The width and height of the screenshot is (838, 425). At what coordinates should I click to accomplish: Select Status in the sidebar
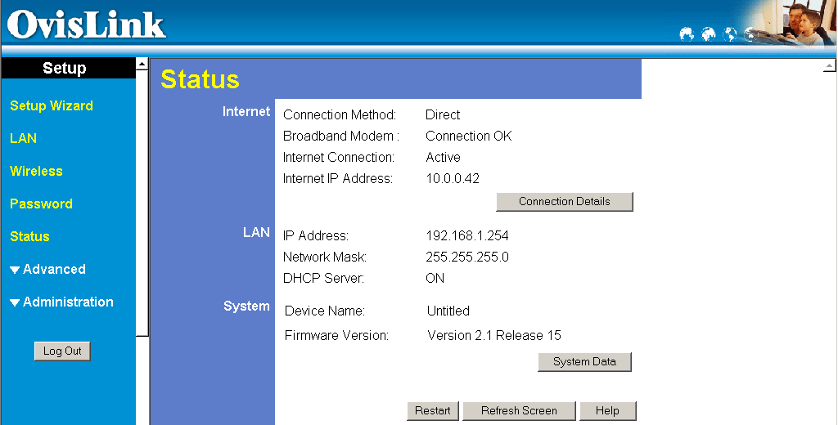(29, 236)
